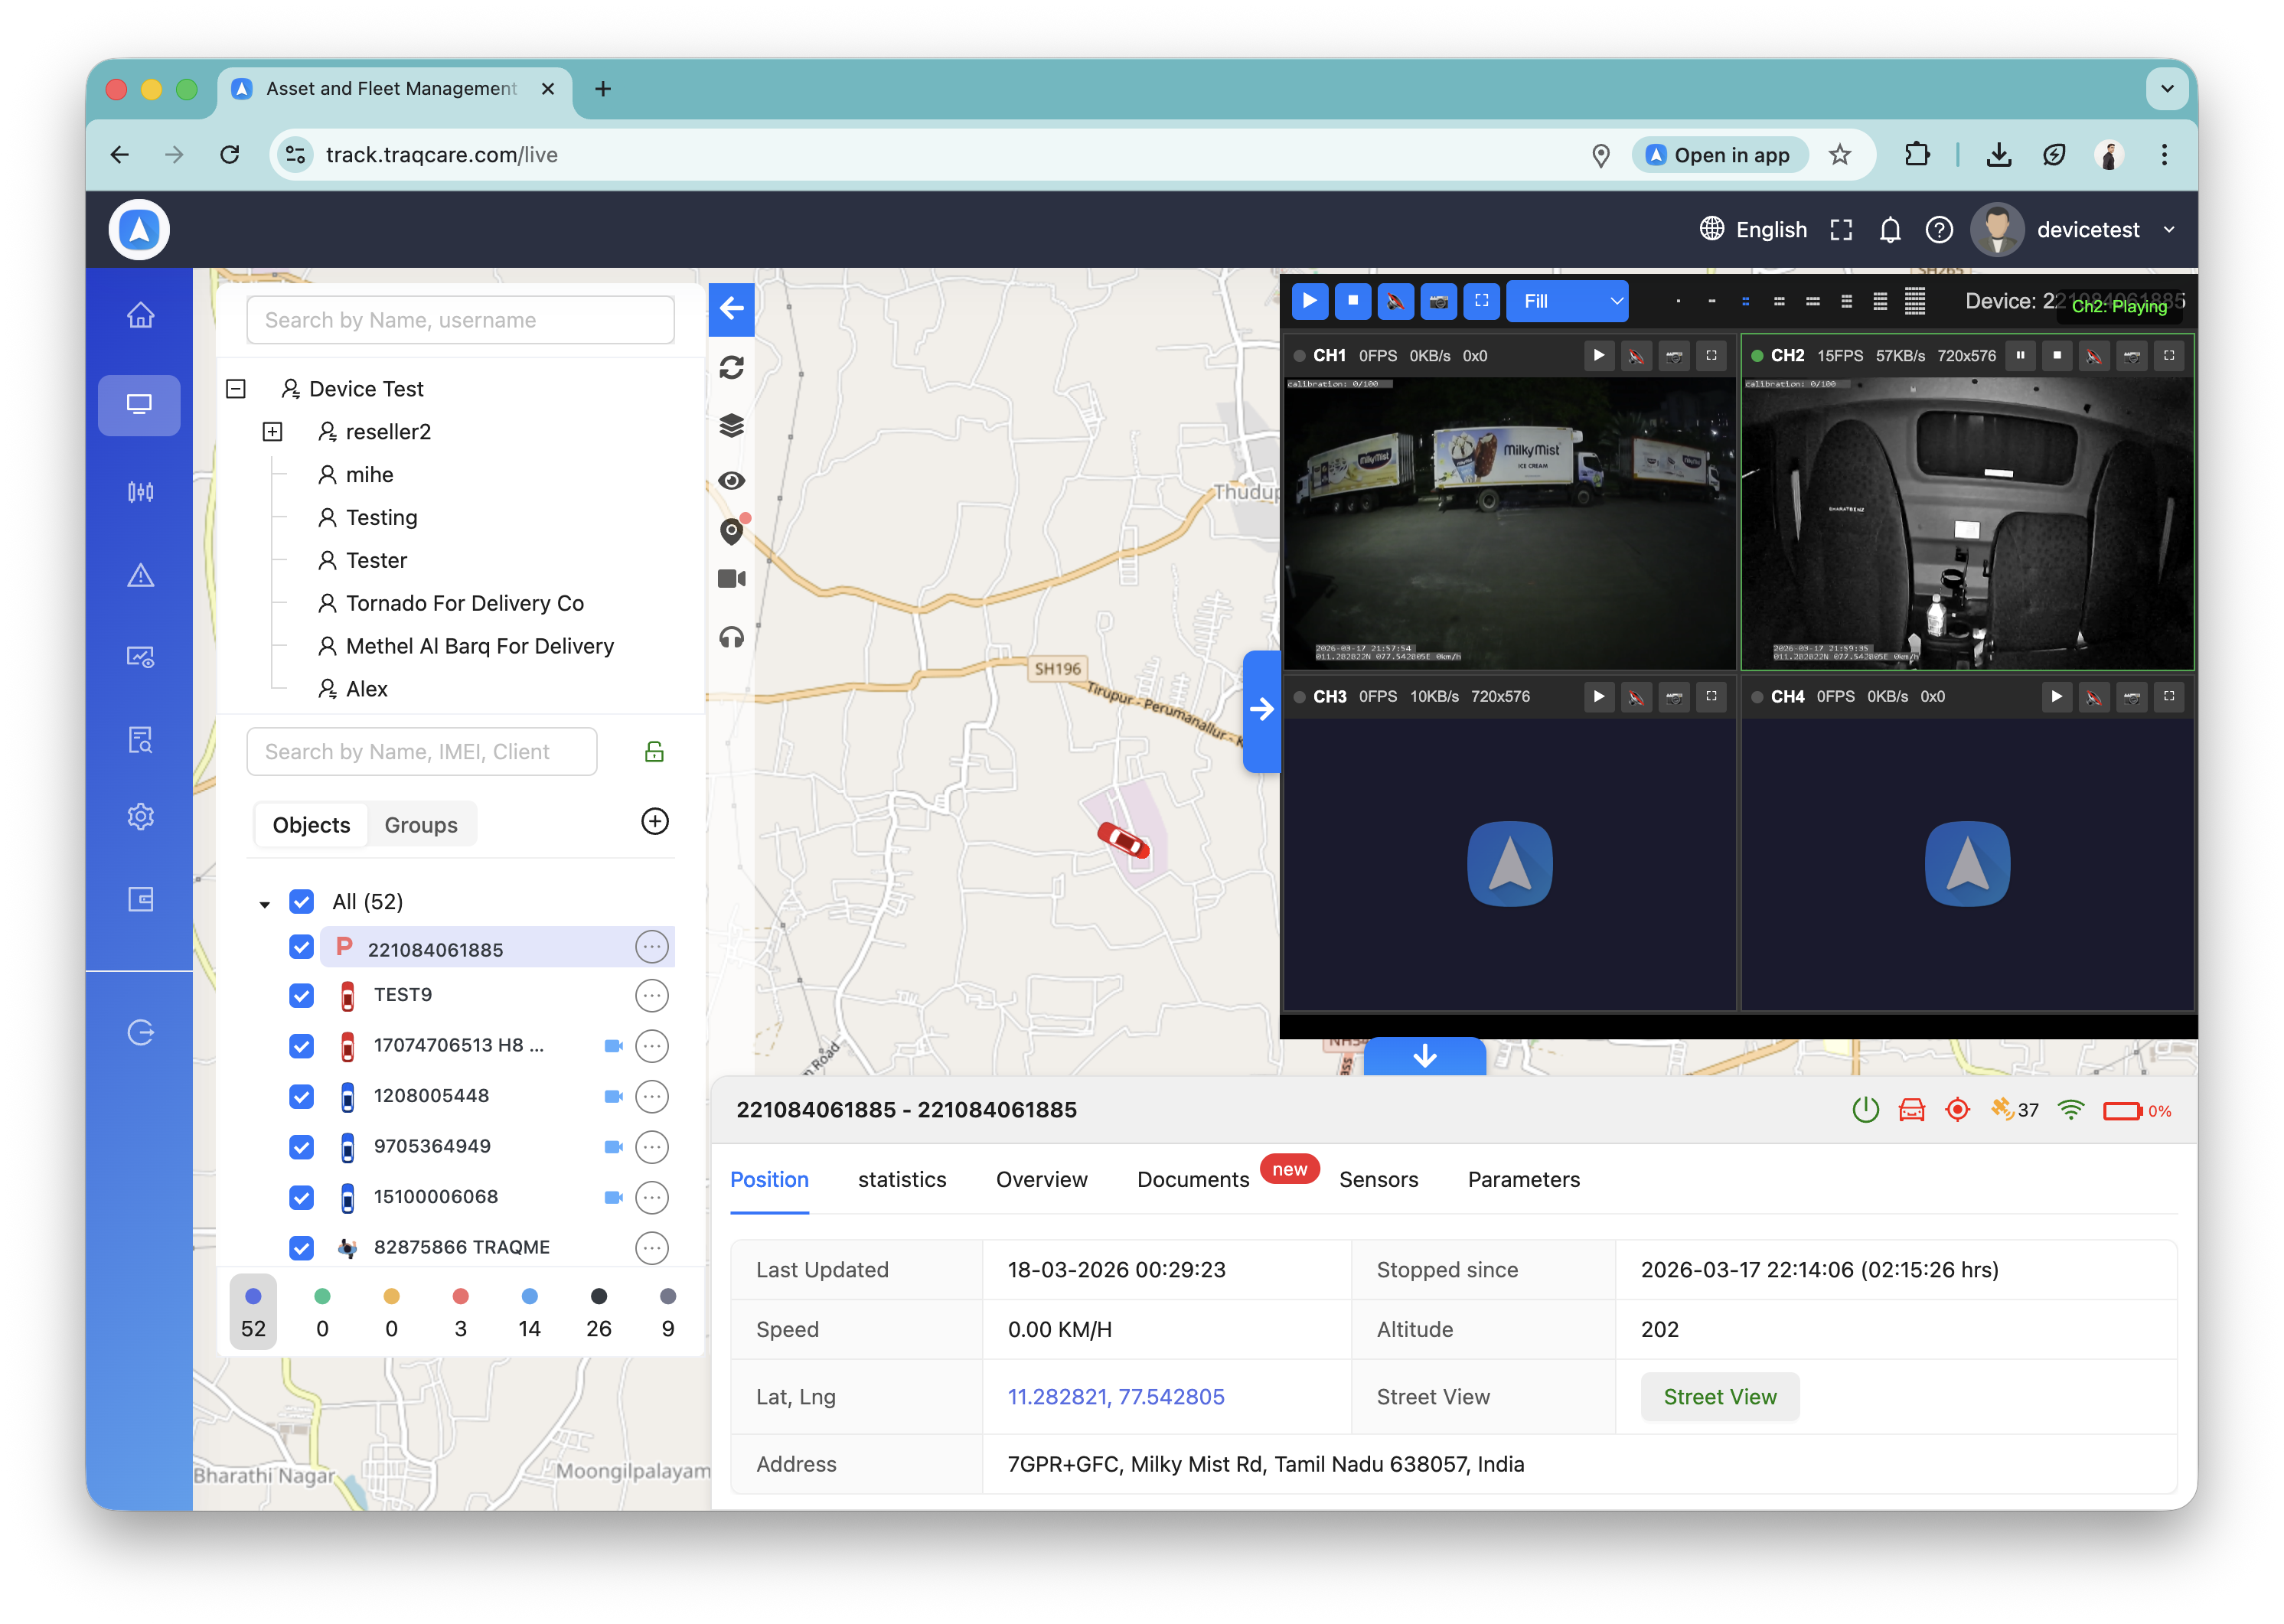Toggle fullscreen in blue video toolbar
The width and height of the screenshot is (2284, 1624).
(x=1482, y=301)
